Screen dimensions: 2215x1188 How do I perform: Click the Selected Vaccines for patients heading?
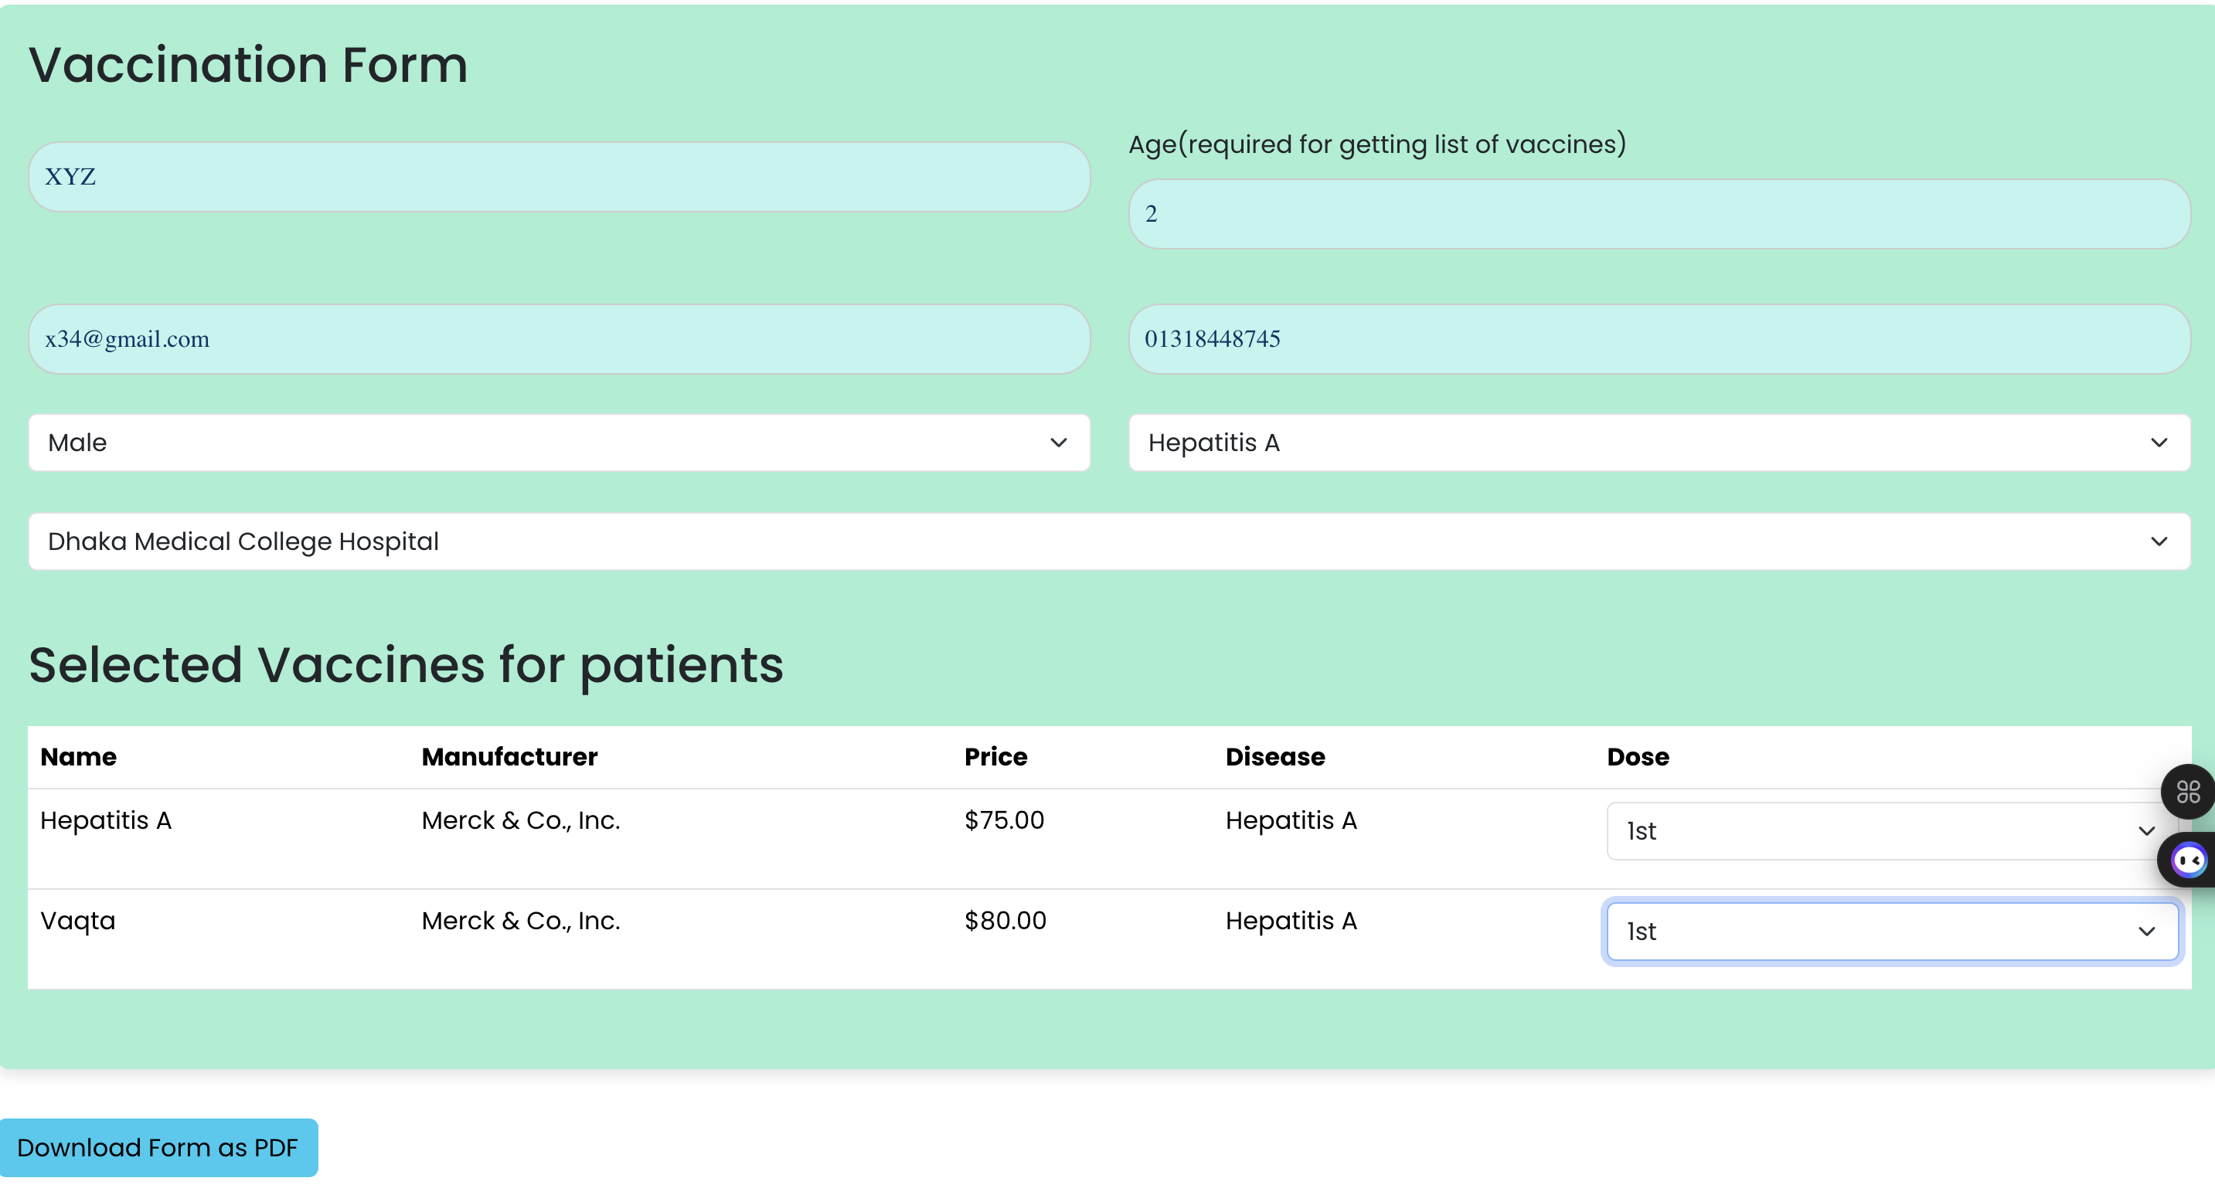pos(406,665)
